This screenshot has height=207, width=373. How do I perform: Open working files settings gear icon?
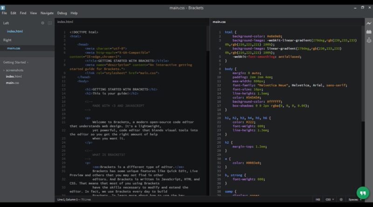42,23
